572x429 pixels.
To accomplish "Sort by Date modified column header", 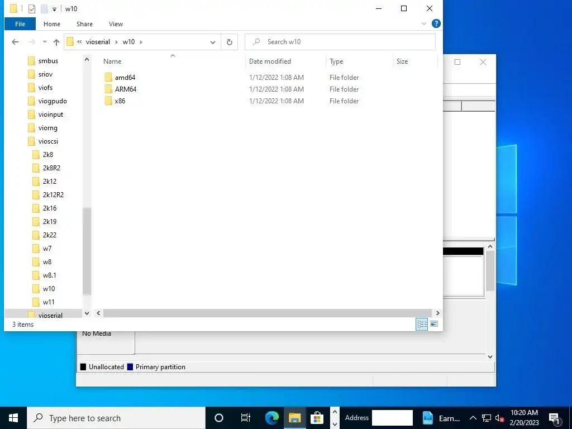I will point(270,61).
